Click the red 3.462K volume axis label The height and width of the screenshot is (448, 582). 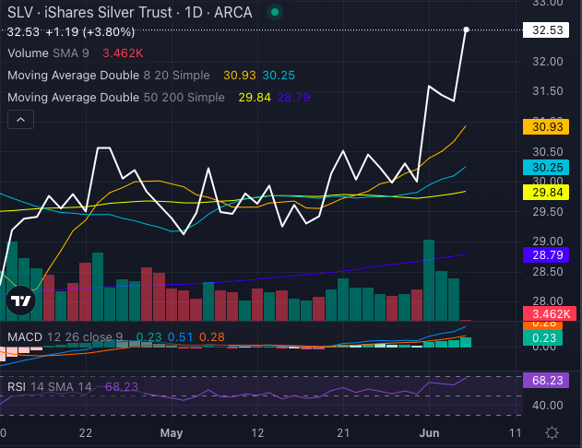550,313
